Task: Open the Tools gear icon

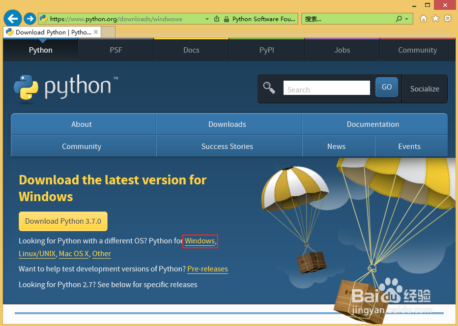Action: coord(448,19)
